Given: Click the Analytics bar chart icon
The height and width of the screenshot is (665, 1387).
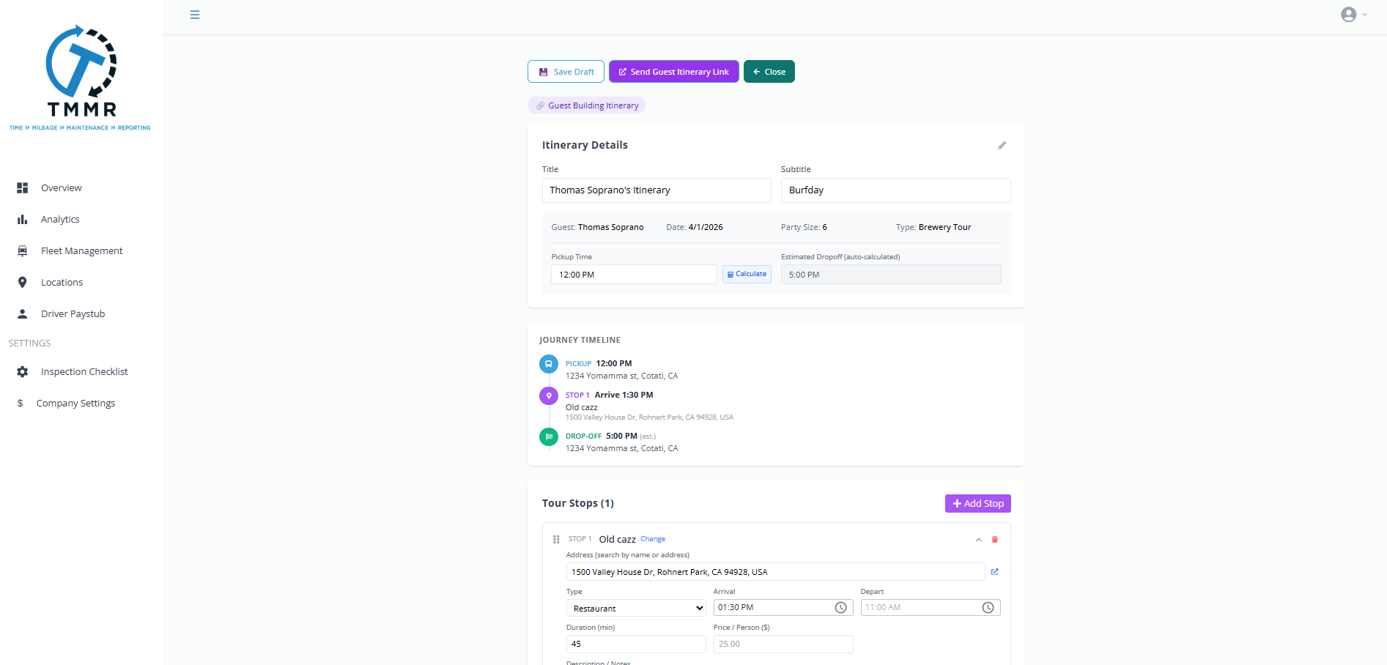Looking at the screenshot, I should [23, 220].
